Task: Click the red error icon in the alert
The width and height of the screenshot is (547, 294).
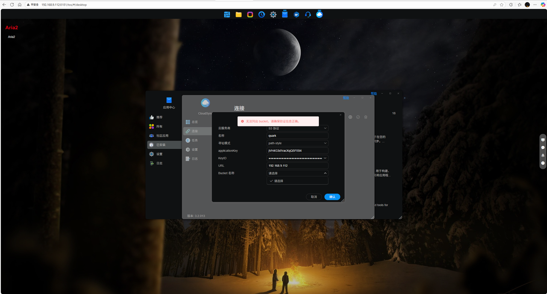Action: point(242,121)
